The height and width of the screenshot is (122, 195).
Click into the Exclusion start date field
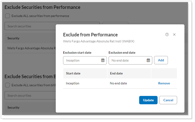tap(82, 60)
